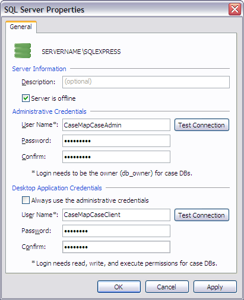Apply the server property settings
244x300 pixels.
click(x=215, y=287)
